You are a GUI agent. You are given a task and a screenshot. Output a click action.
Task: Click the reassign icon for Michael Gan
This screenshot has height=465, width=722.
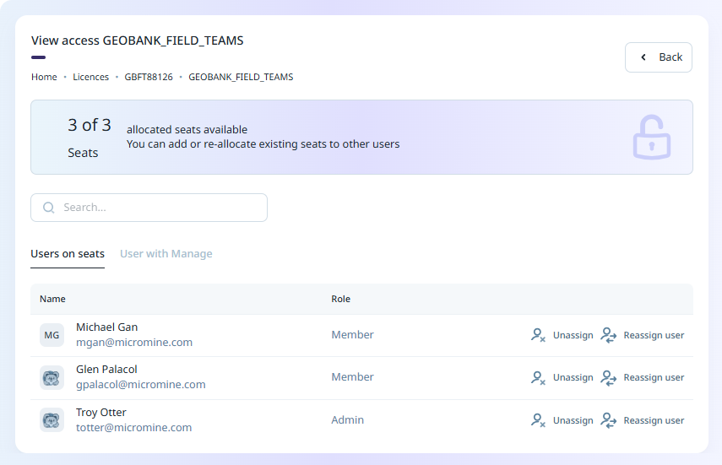click(609, 335)
